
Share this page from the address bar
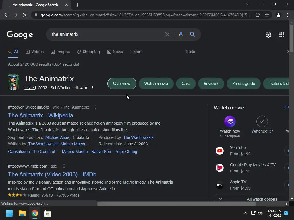[258, 15]
